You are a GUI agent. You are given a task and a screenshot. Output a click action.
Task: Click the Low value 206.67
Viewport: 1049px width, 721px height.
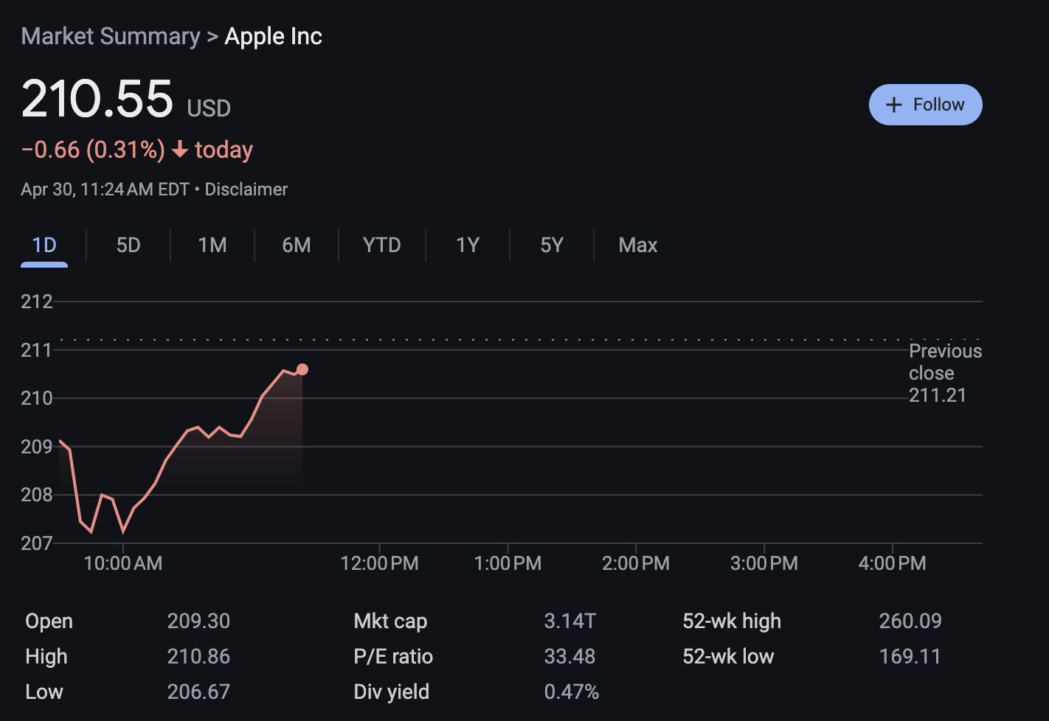(198, 692)
